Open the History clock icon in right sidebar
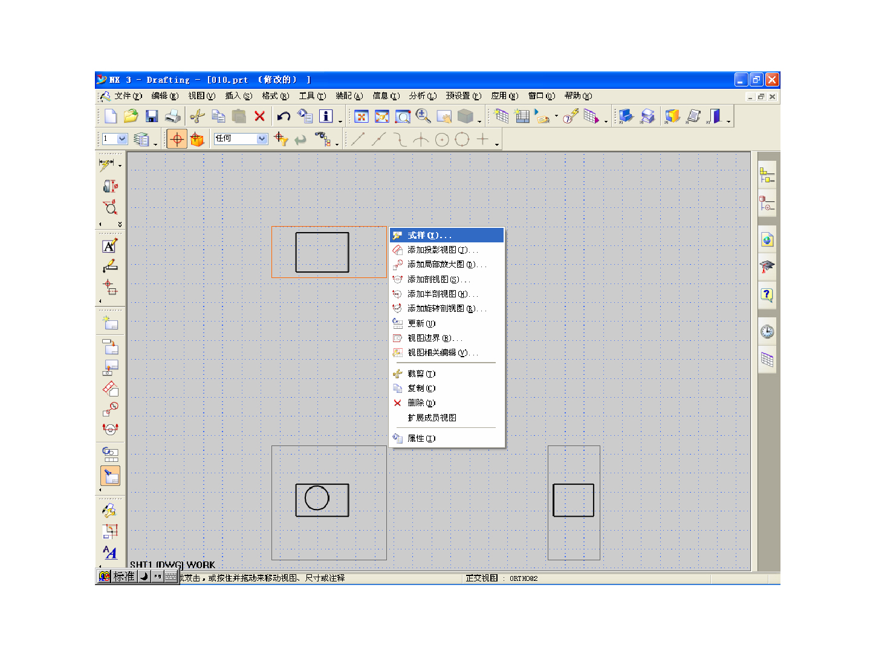This screenshot has height=657, width=876. 767,331
